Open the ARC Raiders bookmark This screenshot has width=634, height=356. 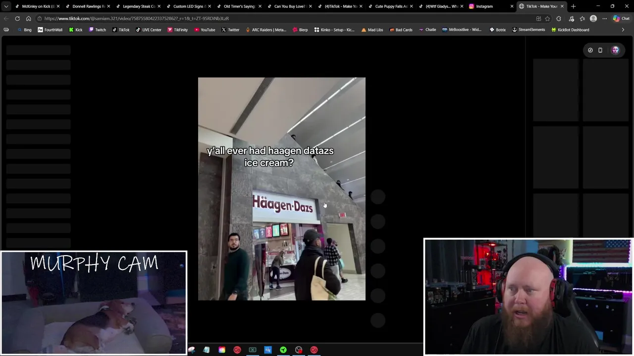point(266,30)
